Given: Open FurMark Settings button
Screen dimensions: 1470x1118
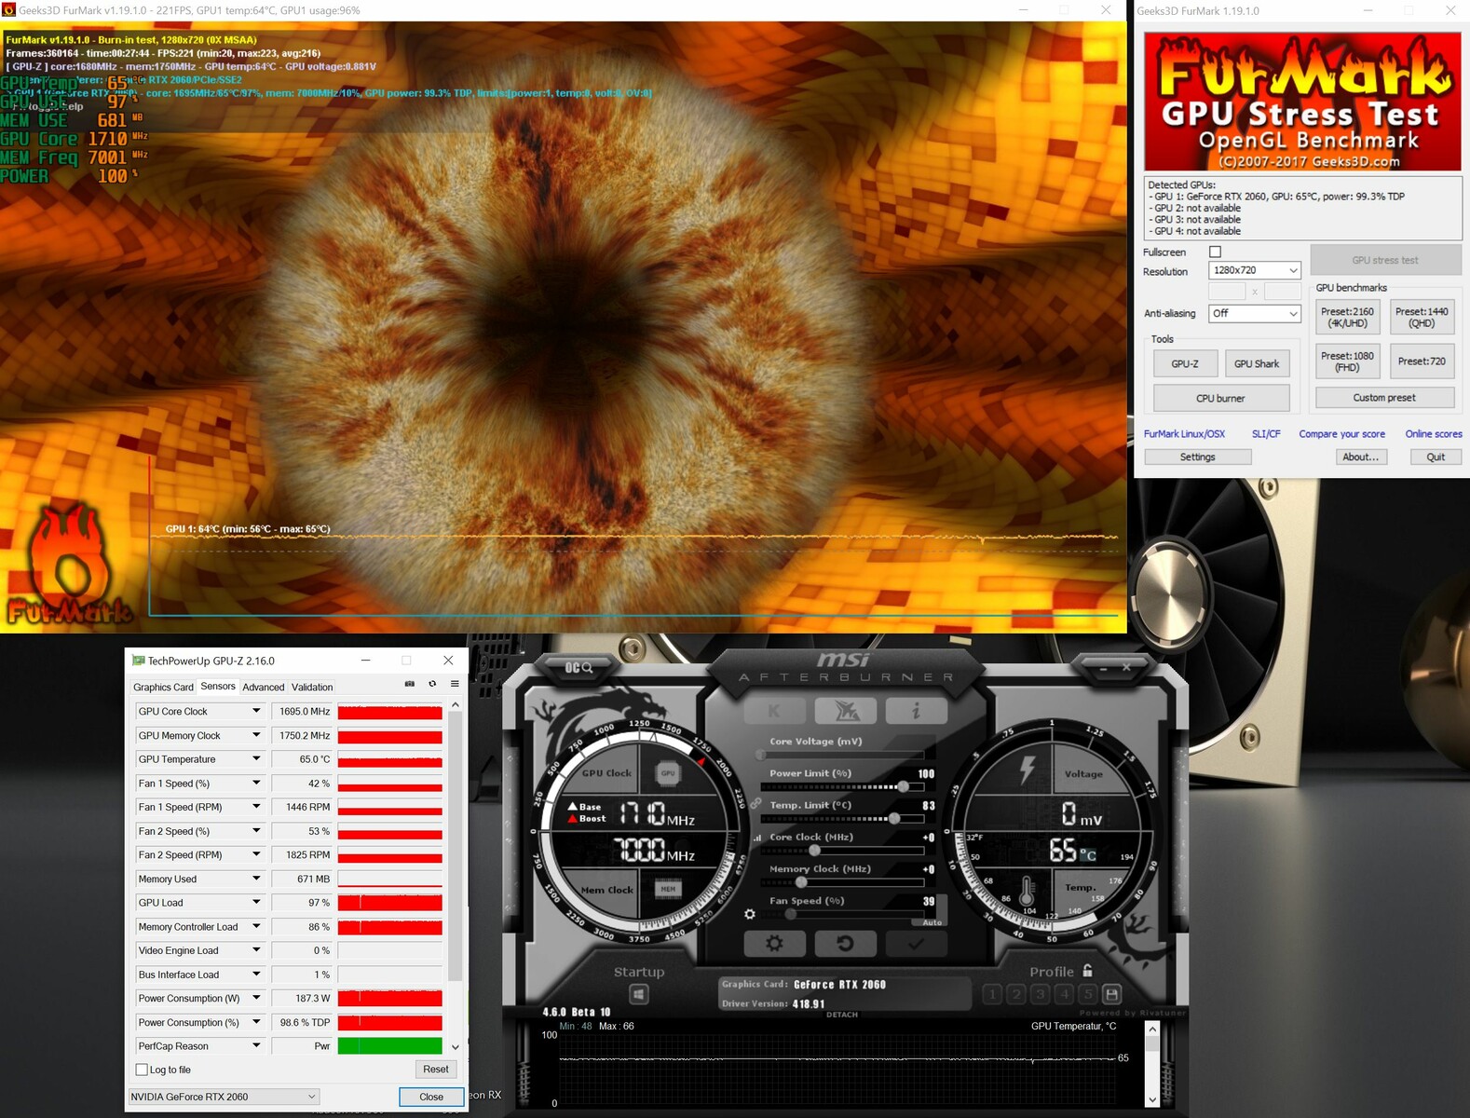Looking at the screenshot, I should pos(1197,457).
